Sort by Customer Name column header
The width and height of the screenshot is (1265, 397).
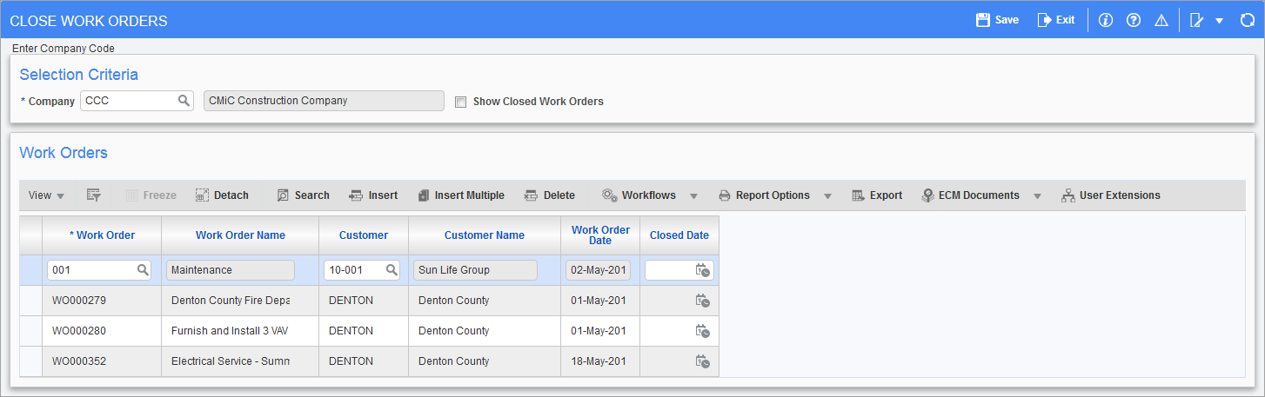(484, 235)
